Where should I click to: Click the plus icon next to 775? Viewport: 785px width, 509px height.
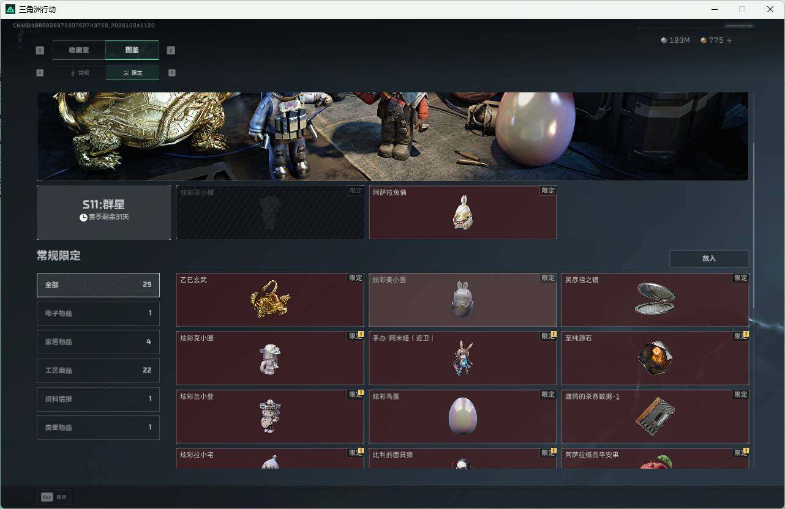click(729, 40)
